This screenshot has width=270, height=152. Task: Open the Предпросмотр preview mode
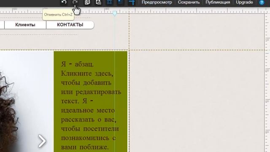tap(157, 2)
